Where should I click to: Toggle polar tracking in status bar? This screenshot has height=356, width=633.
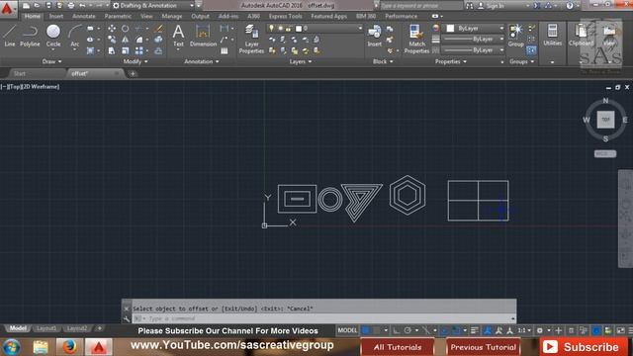click(407, 330)
